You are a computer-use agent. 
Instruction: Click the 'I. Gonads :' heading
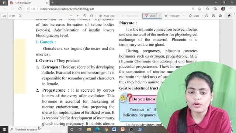pyautogui.click(x=46, y=42)
